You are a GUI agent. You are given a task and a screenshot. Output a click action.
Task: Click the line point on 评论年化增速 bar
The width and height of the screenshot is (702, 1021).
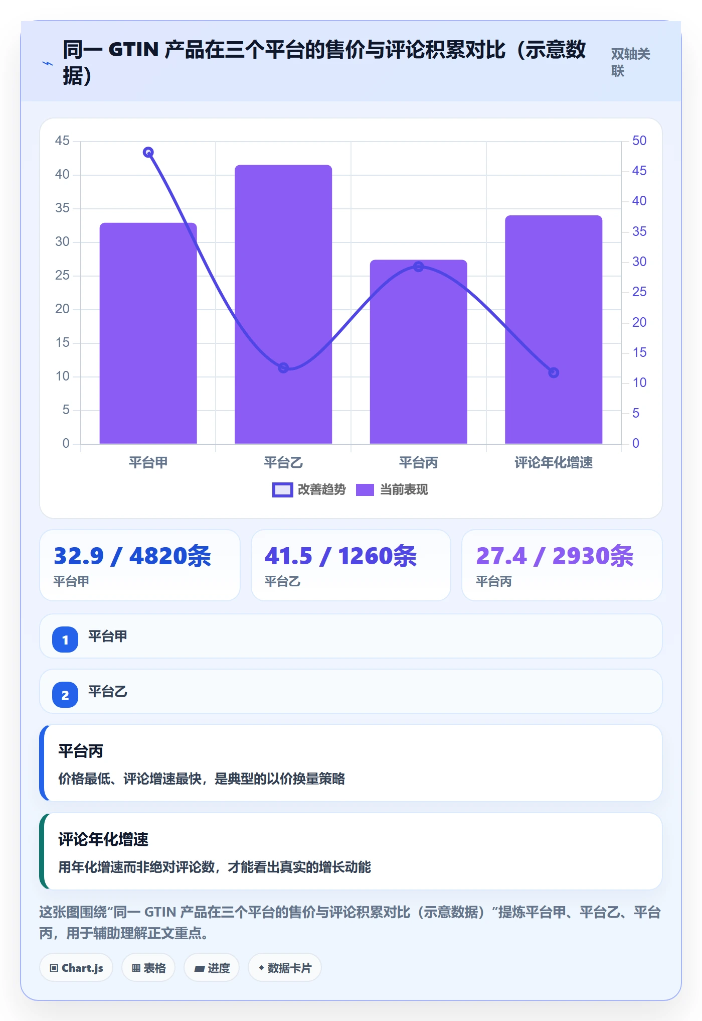click(554, 372)
